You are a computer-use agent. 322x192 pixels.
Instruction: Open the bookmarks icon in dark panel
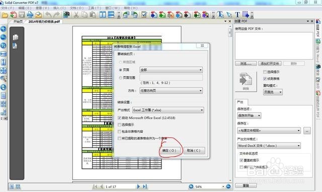[x=15, y=46]
